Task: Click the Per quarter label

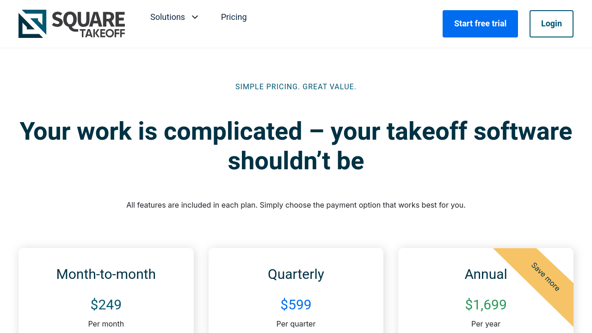Action: click(x=296, y=324)
